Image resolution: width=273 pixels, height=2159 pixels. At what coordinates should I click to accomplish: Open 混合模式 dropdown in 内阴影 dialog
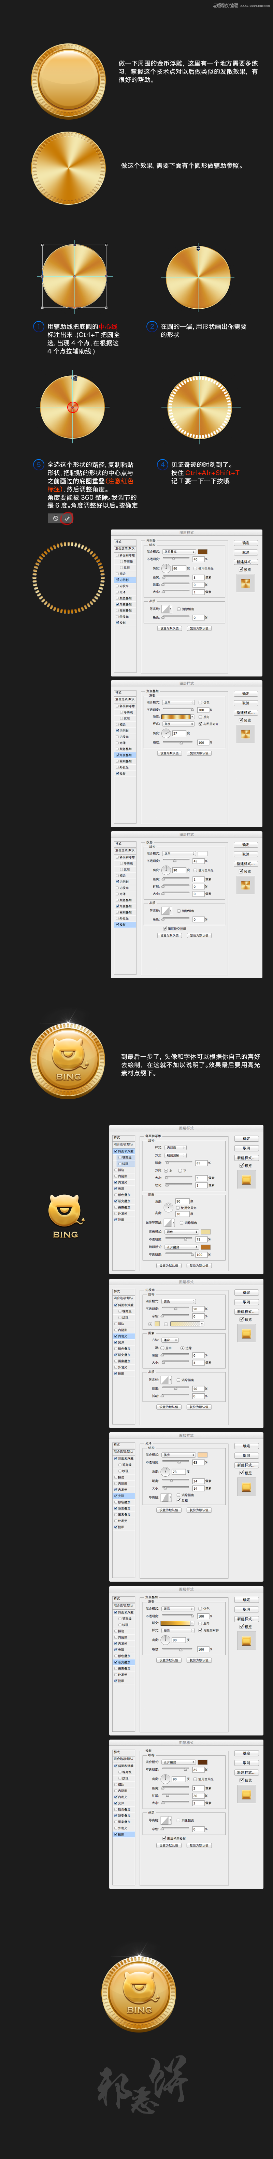click(179, 551)
